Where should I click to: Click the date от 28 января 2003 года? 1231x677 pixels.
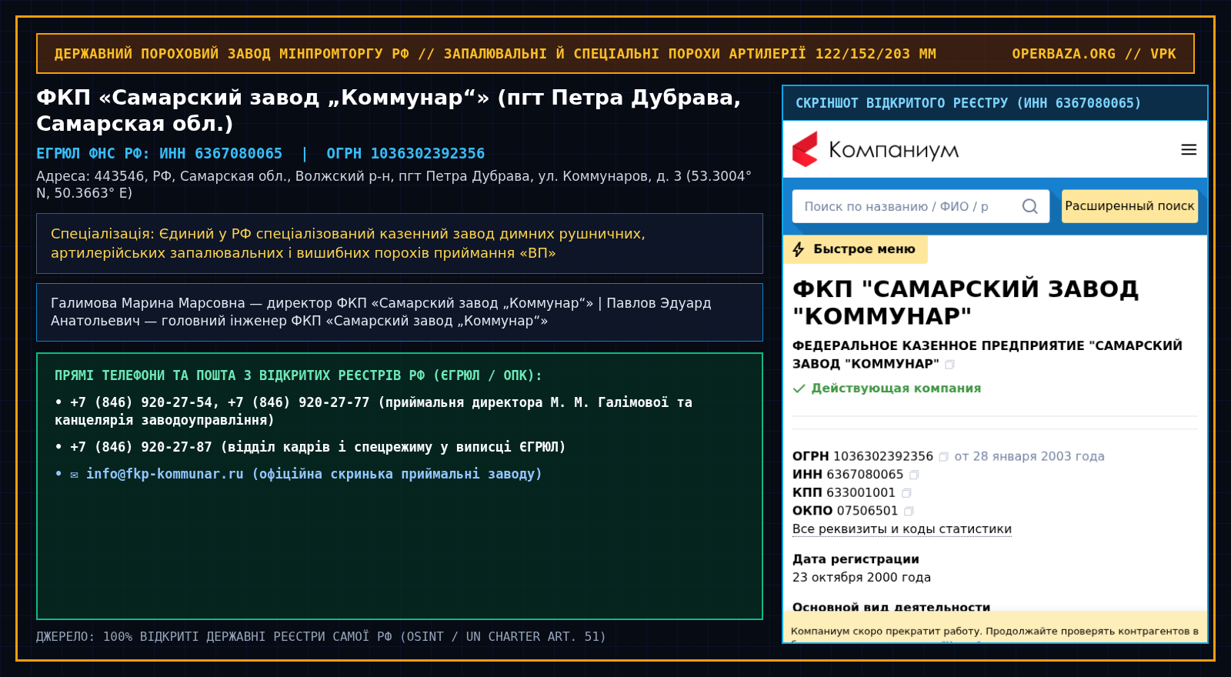point(1029,456)
